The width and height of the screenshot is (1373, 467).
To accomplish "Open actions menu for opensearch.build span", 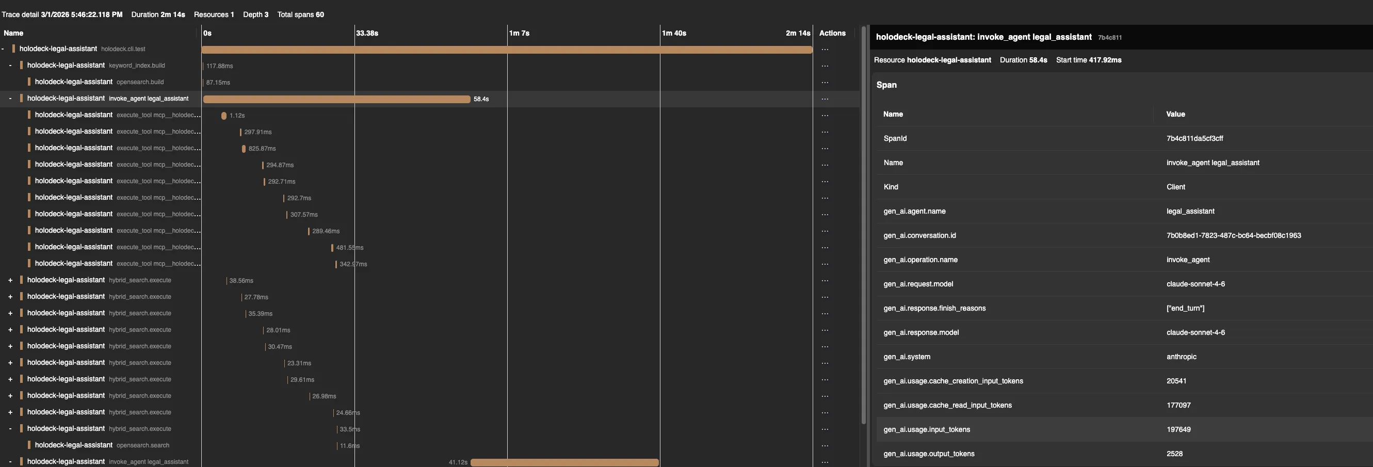I will coord(825,82).
